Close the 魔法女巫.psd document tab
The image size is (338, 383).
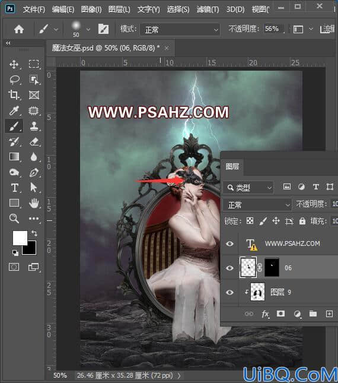167,48
